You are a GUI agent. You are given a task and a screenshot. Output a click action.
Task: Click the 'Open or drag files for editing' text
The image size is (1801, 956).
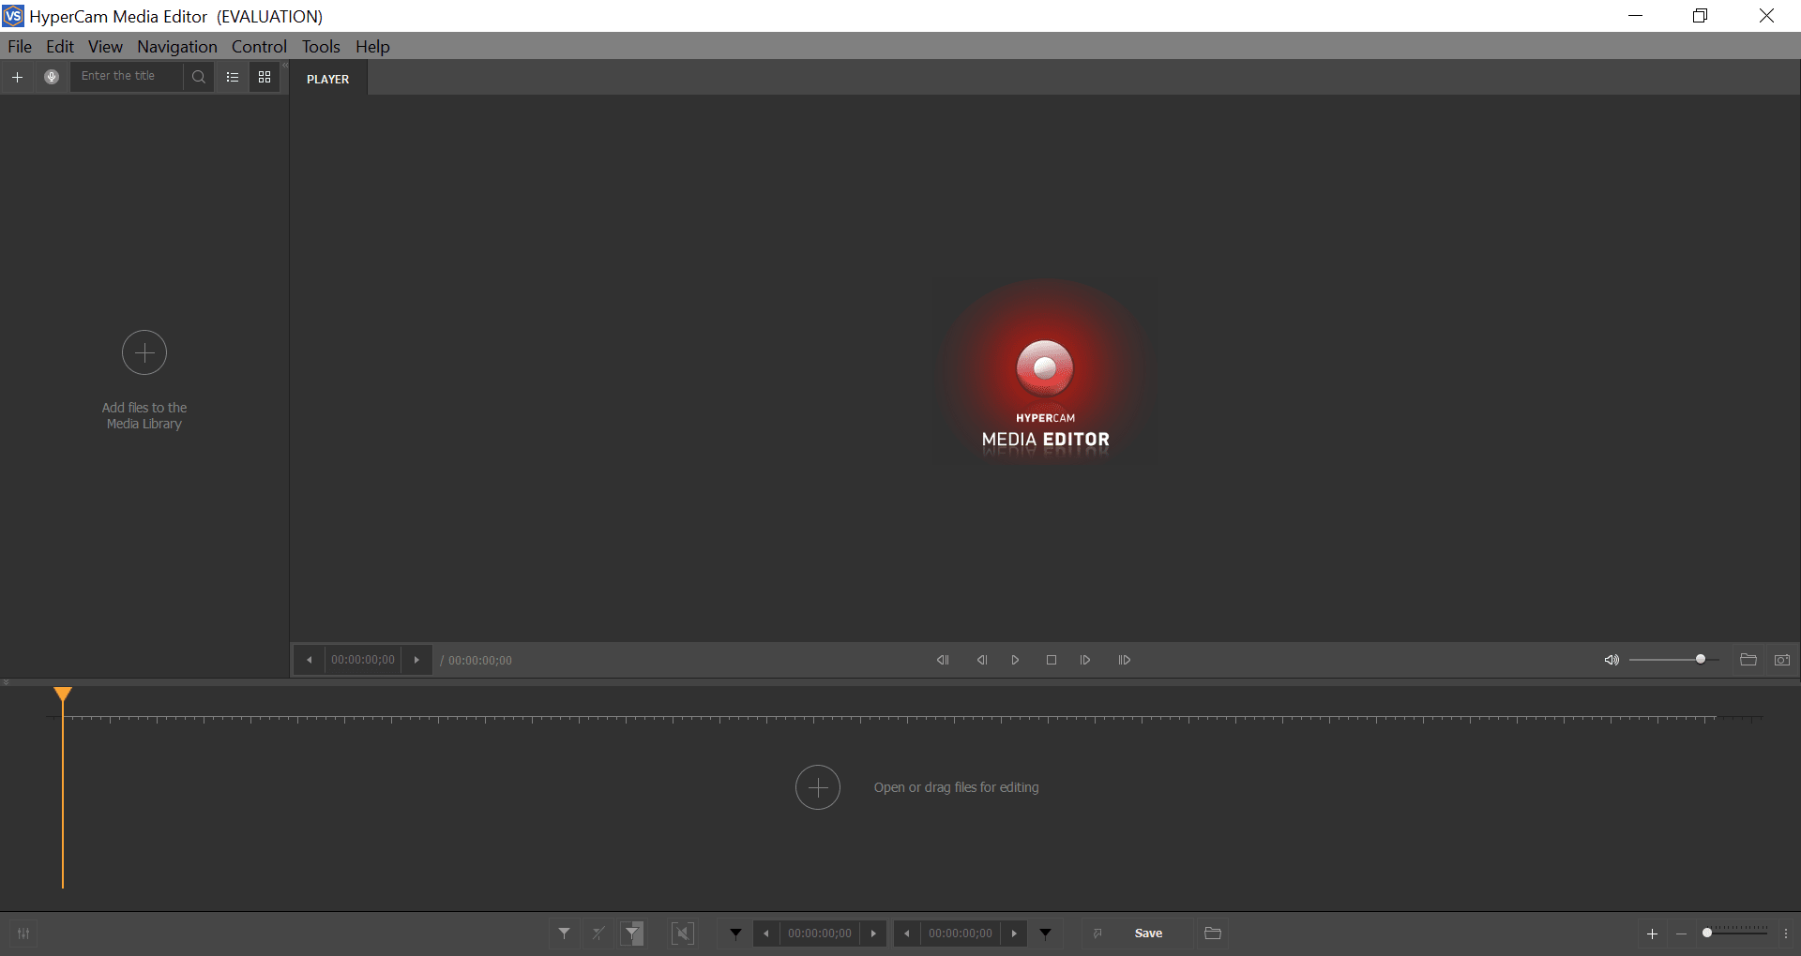click(x=957, y=787)
